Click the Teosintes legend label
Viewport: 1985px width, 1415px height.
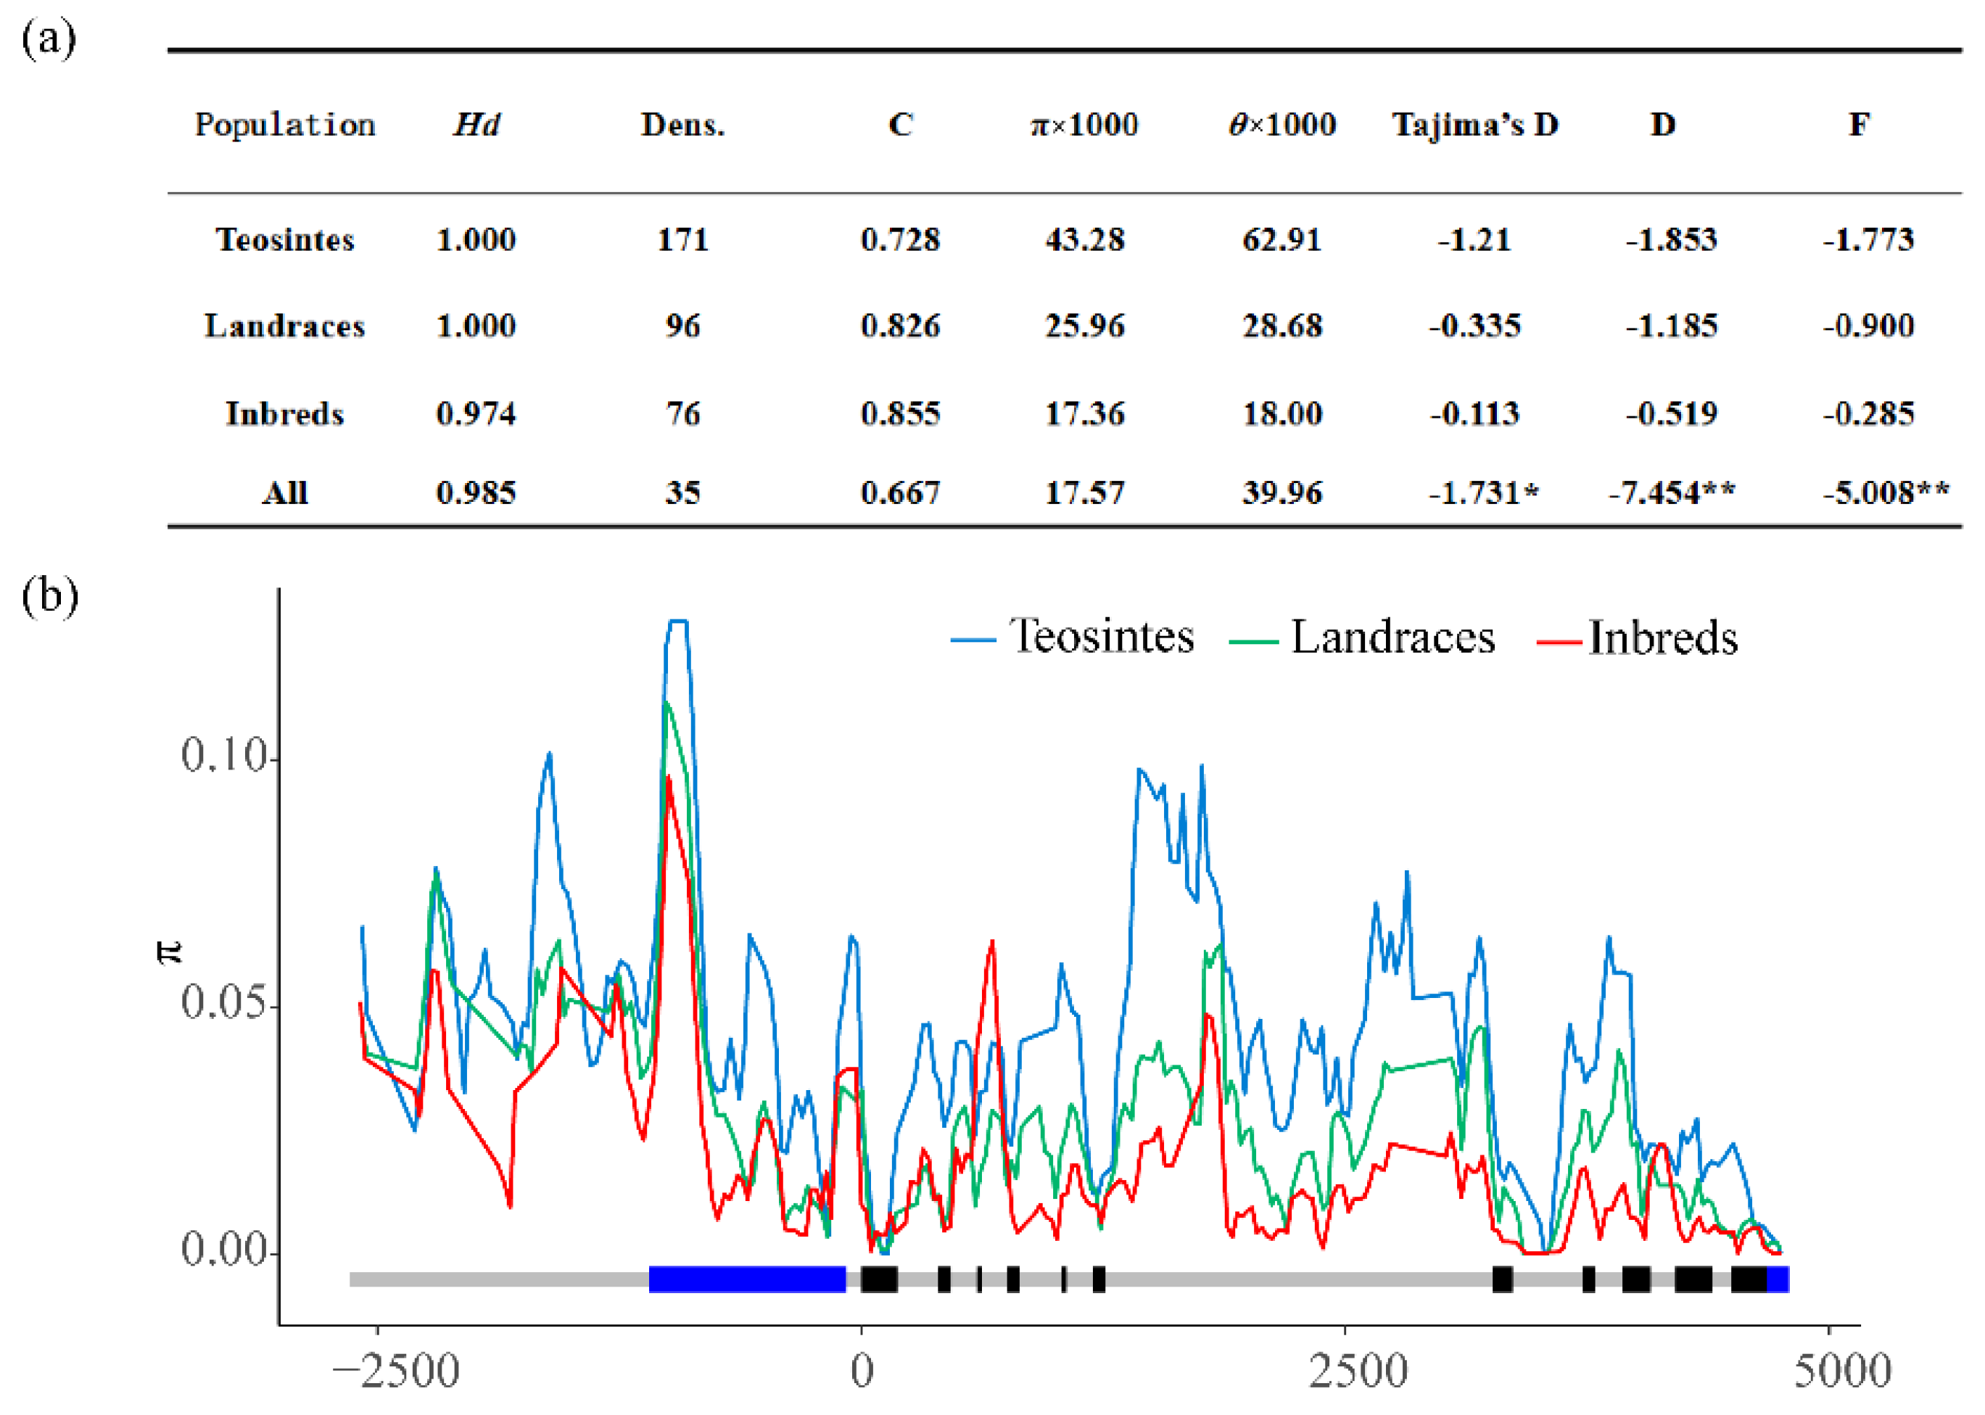pos(1102,636)
